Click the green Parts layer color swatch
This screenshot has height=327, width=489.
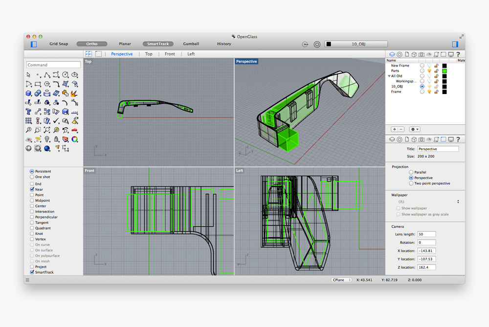[445, 71]
